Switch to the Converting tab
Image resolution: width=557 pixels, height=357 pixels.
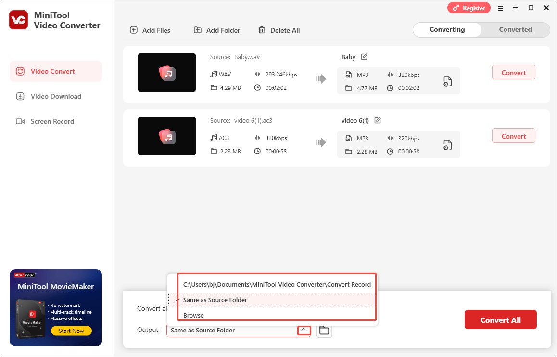pos(447,30)
